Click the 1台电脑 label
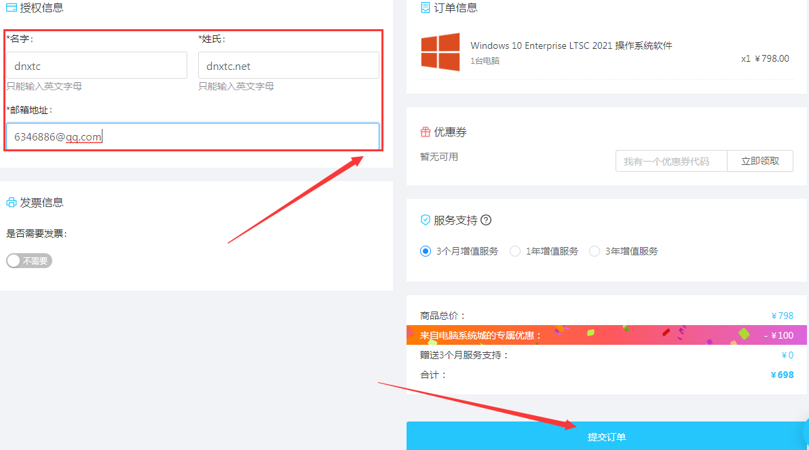The image size is (809, 450). pyautogui.click(x=485, y=61)
